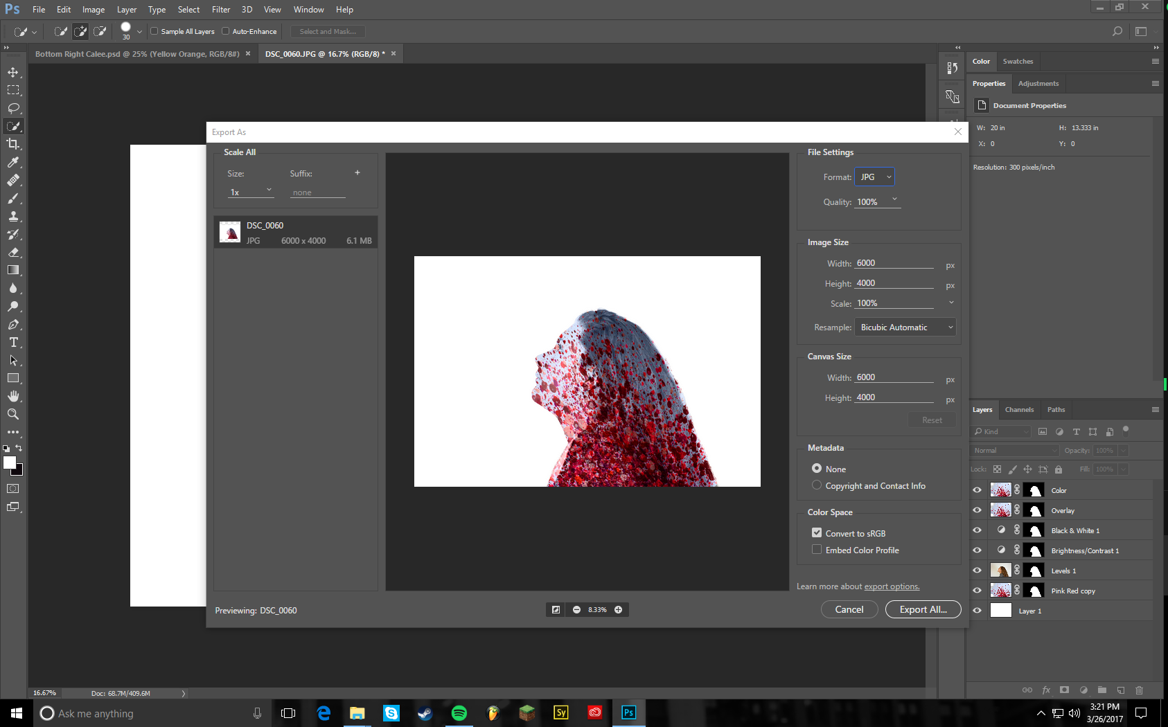This screenshot has width=1168, height=727.
Task: Create a new group folder icon
Action: click(x=1102, y=690)
